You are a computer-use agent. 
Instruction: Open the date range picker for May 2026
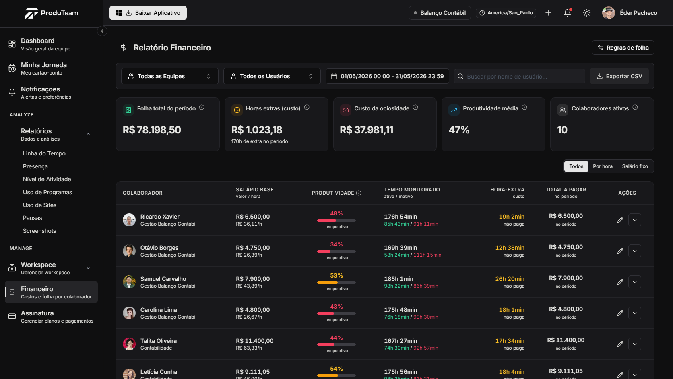(387, 76)
